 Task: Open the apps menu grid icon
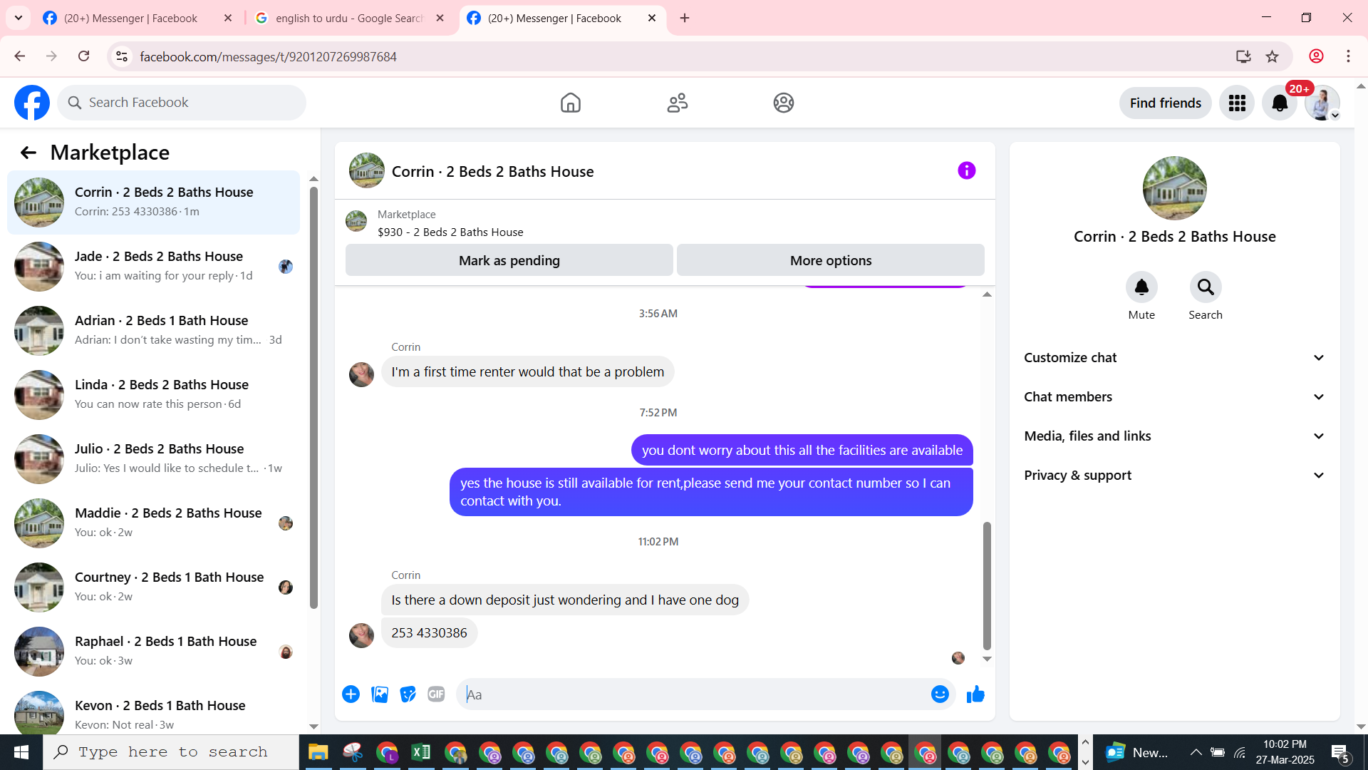[1237, 103]
